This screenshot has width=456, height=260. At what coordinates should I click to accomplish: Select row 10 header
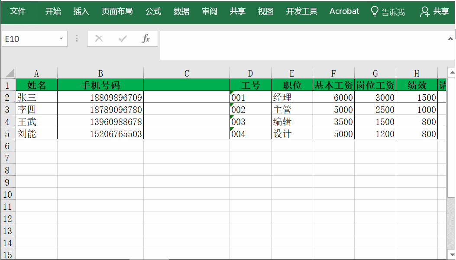[x=8, y=194]
